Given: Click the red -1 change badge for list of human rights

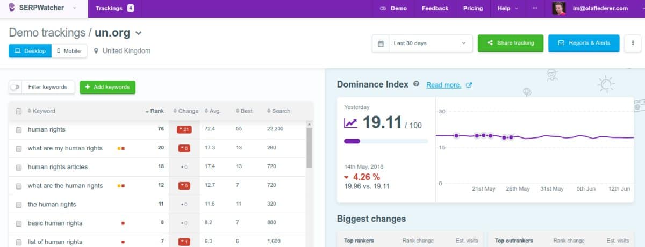Looking at the screenshot, I should [184, 242].
